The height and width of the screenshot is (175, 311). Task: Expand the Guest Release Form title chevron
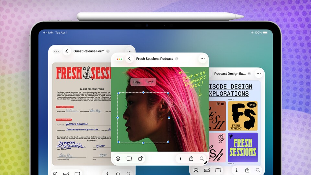click(108, 51)
